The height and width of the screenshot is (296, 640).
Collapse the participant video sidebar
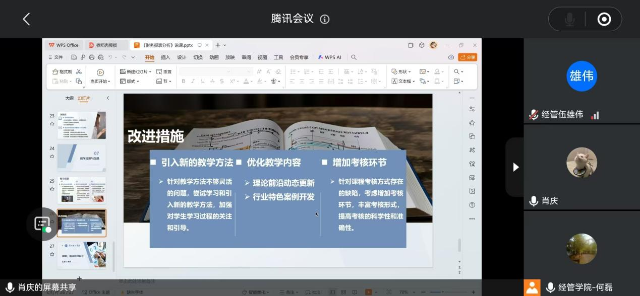coord(515,167)
